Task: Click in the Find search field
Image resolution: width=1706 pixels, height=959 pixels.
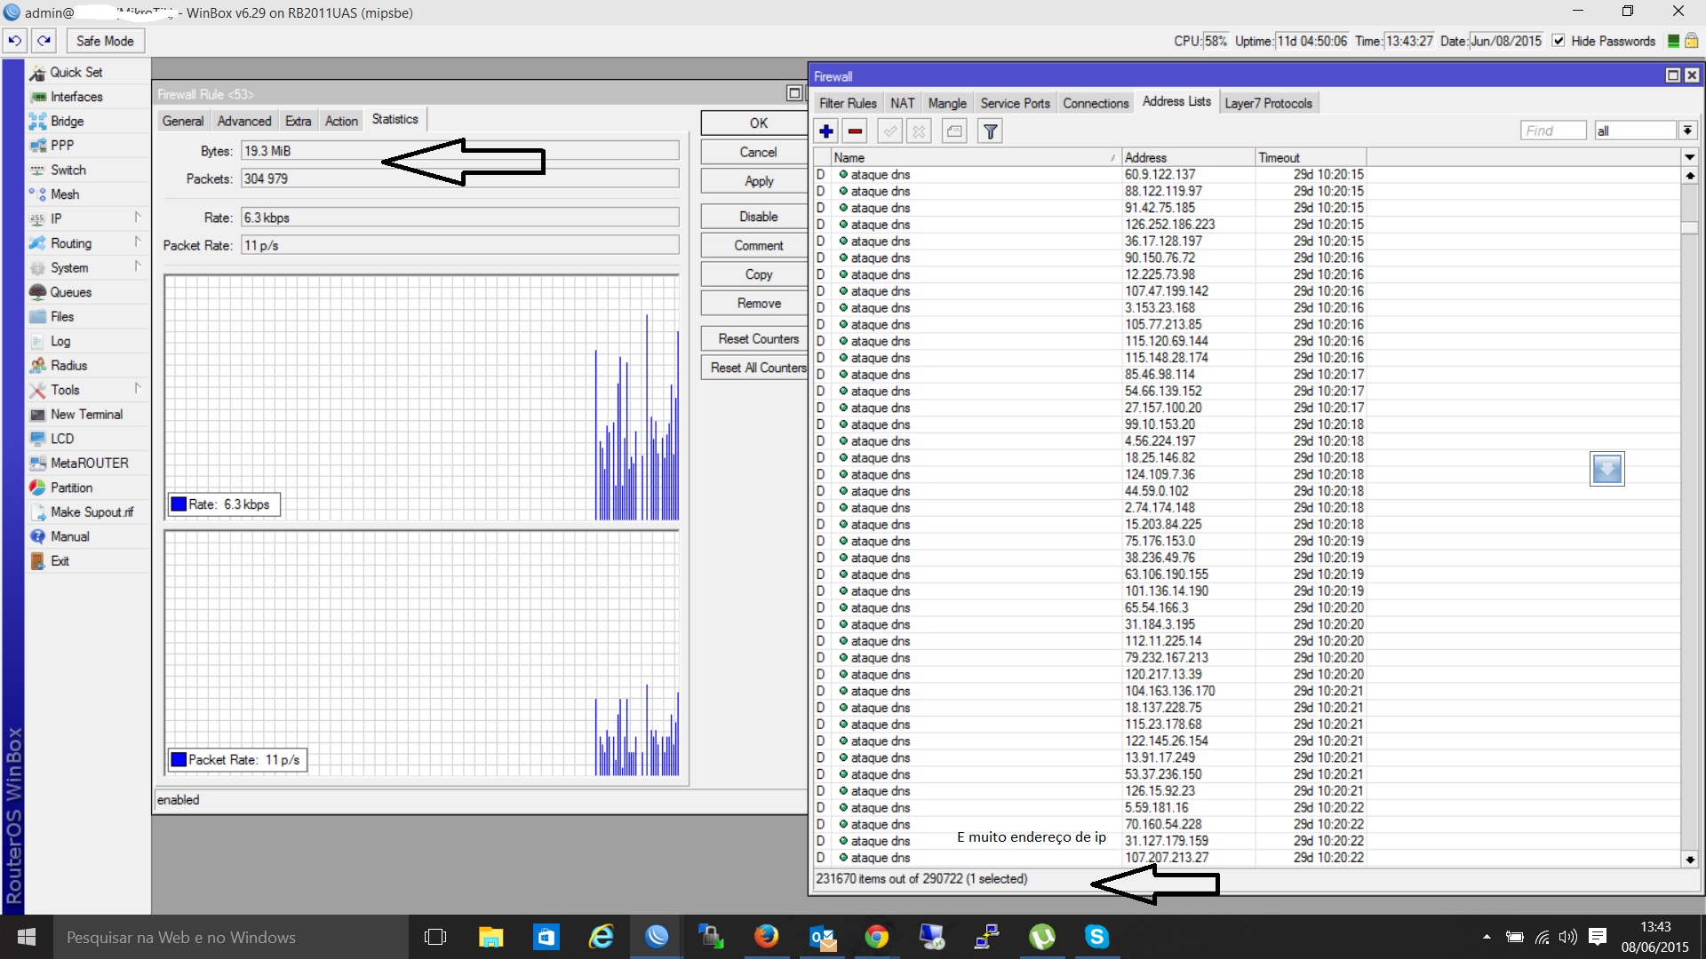Action: point(1552,131)
